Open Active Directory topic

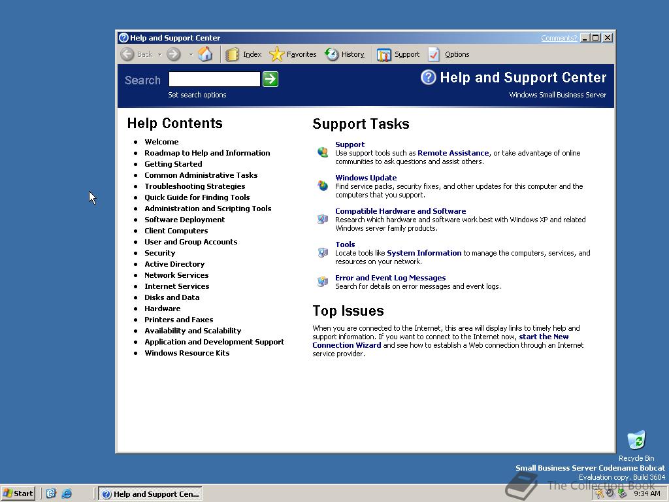click(x=174, y=264)
